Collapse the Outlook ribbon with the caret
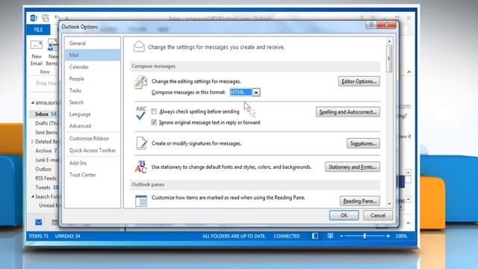478x269 pixels. point(409,72)
